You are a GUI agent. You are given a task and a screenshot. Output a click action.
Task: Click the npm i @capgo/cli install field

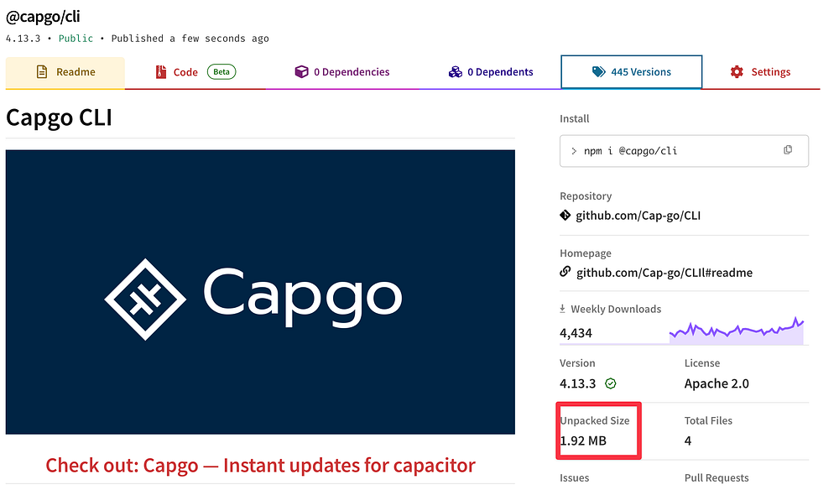pos(684,151)
